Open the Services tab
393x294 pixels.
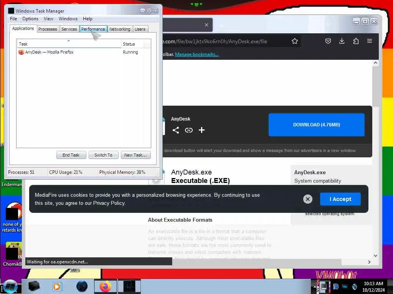tap(69, 29)
